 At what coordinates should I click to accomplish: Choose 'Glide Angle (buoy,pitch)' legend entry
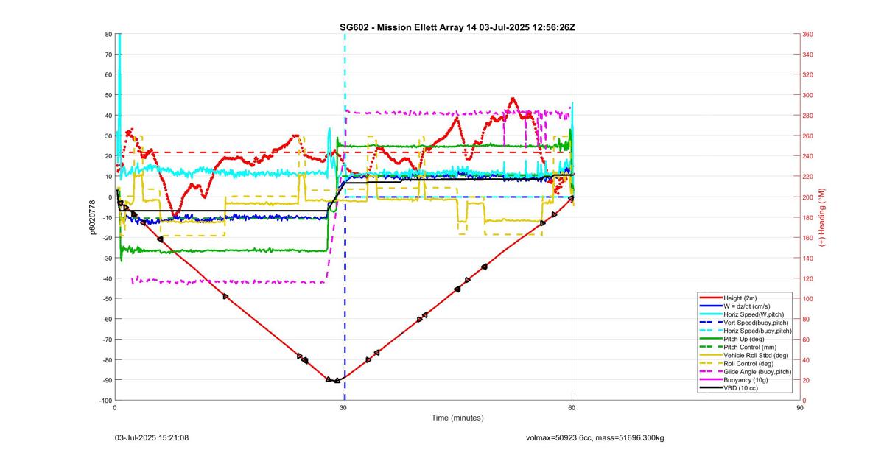click(757, 371)
